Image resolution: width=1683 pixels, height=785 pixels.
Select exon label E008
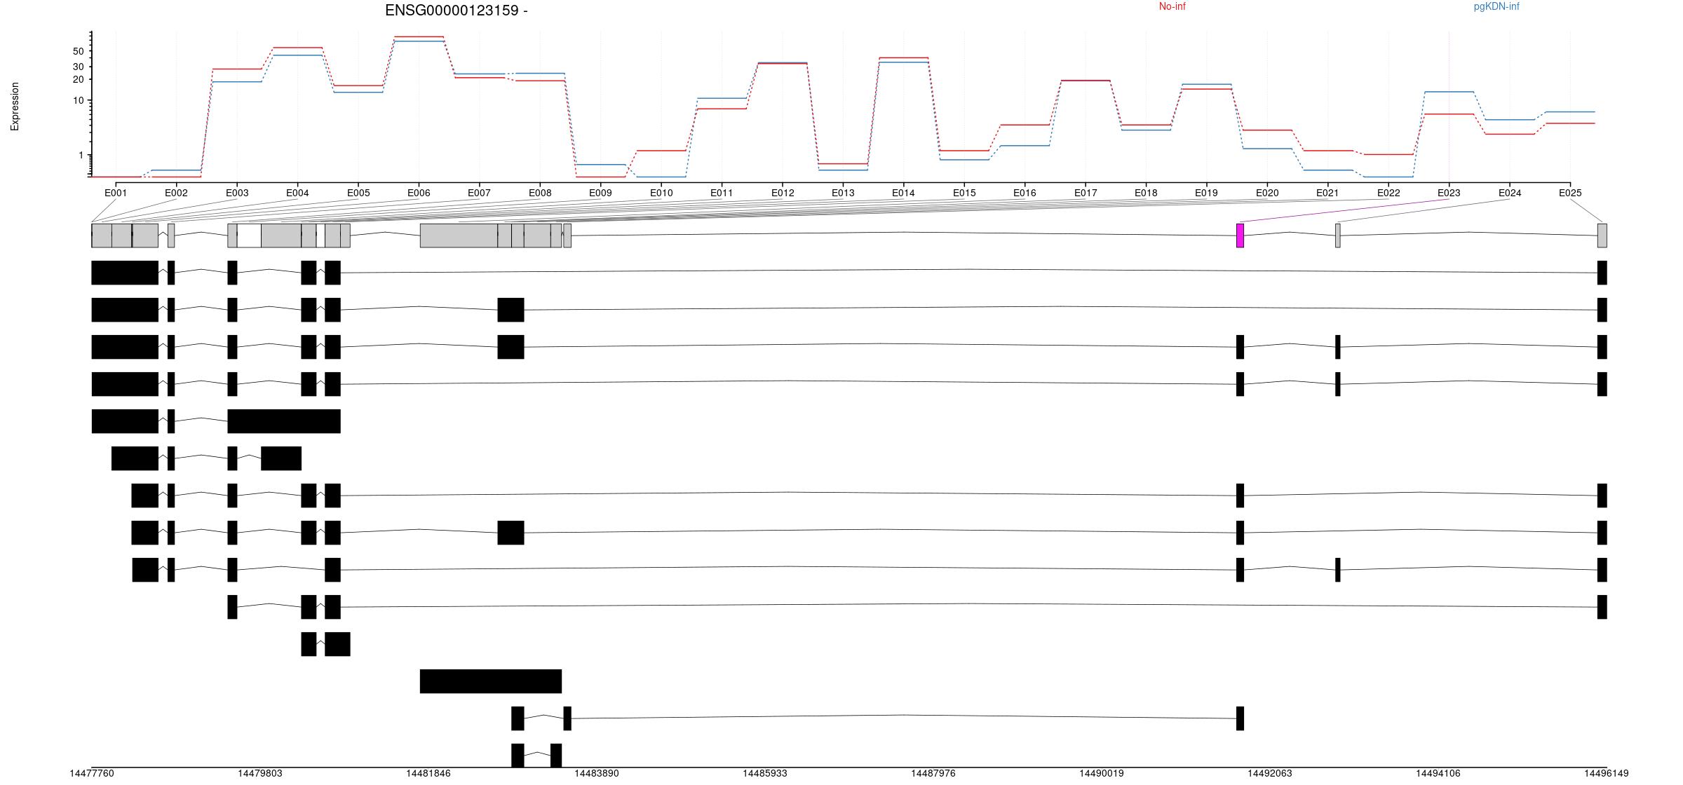pos(540,193)
